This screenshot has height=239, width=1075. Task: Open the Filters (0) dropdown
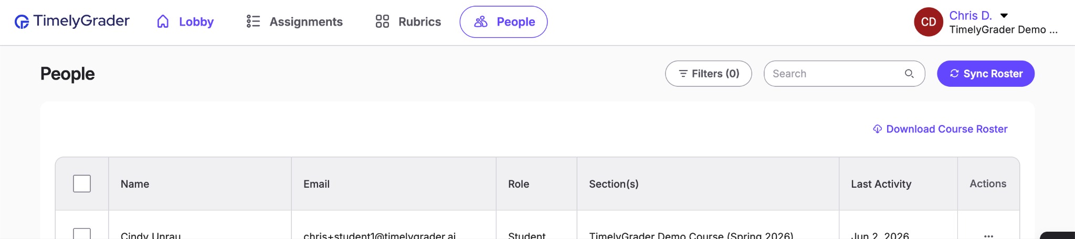point(708,74)
